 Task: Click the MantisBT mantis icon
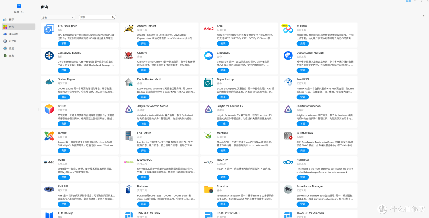(209, 135)
